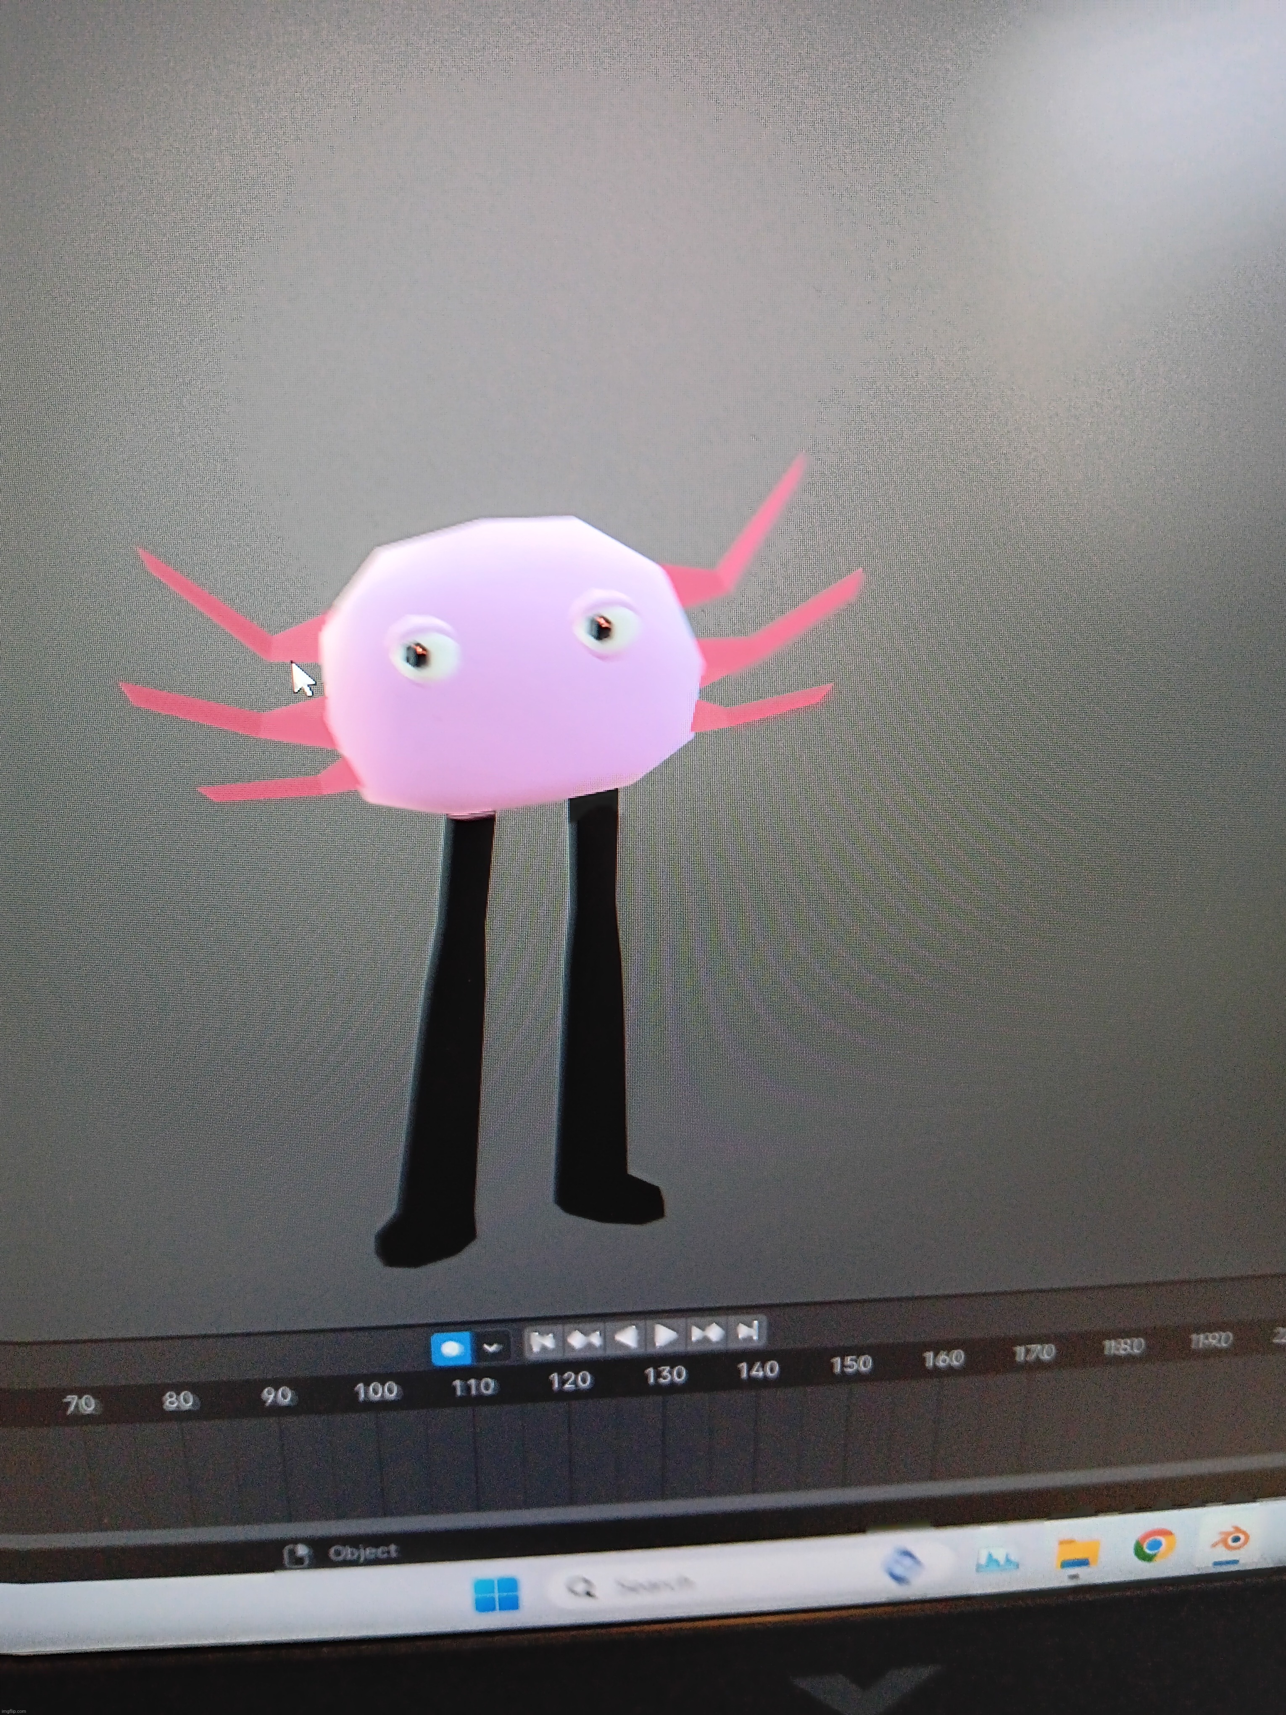Select frame 160 on the timeline

click(x=943, y=1359)
